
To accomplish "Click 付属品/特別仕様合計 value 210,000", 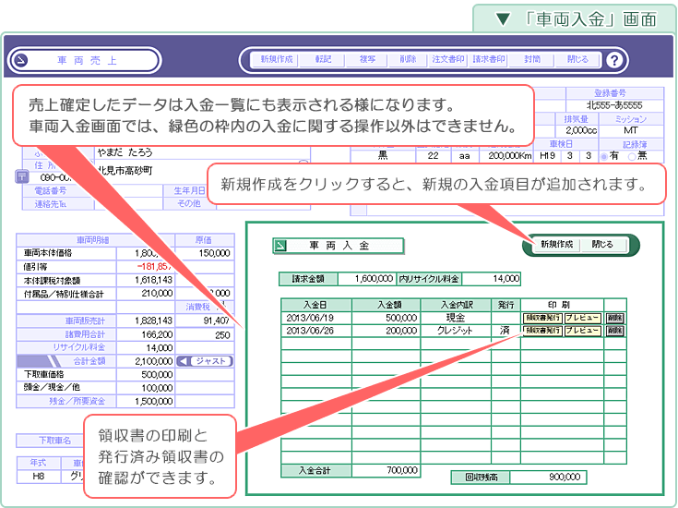I will [146, 294].
